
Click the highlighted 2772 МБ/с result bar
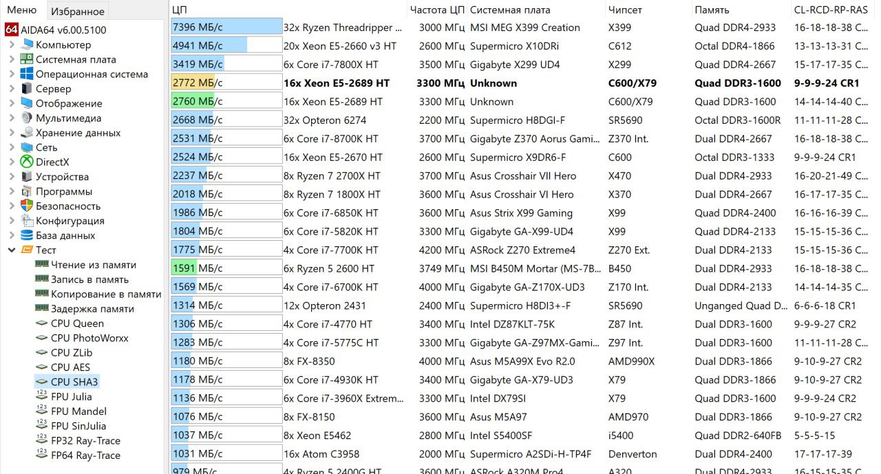click(x=226, y=83)
